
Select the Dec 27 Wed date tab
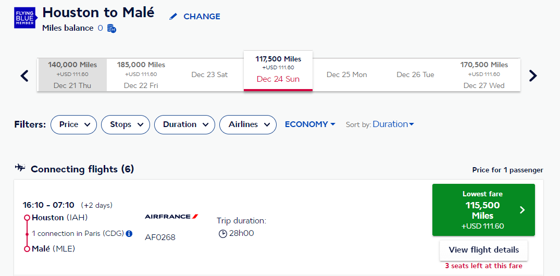(x=484, y=75)
